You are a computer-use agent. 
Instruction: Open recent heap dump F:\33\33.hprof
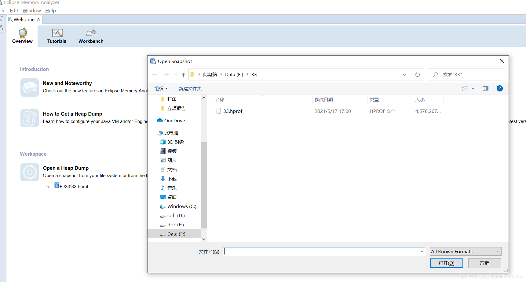[x=74, y=186]
